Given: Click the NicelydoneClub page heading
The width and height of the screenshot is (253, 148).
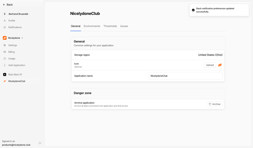Looking at the screenshot, I should 85,14.
